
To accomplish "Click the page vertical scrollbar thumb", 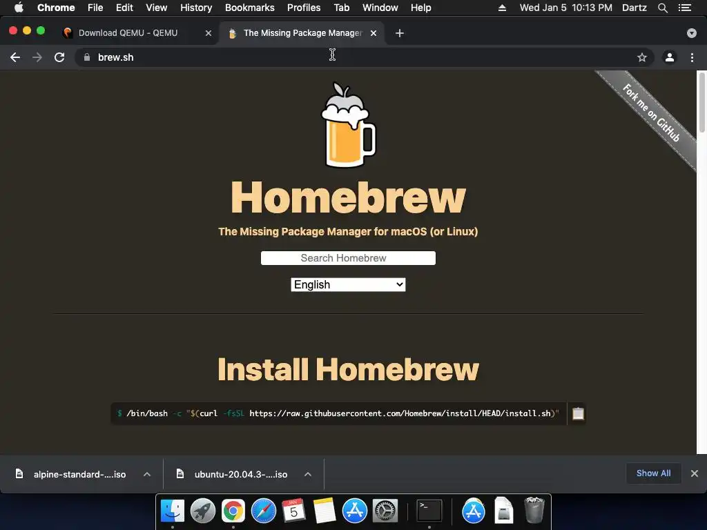I will [701, 102].
